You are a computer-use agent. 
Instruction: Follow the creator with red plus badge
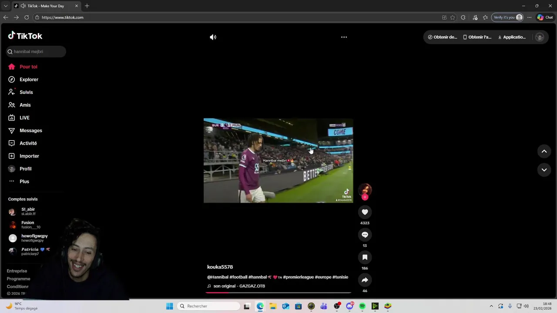click(x=365, y=197)
